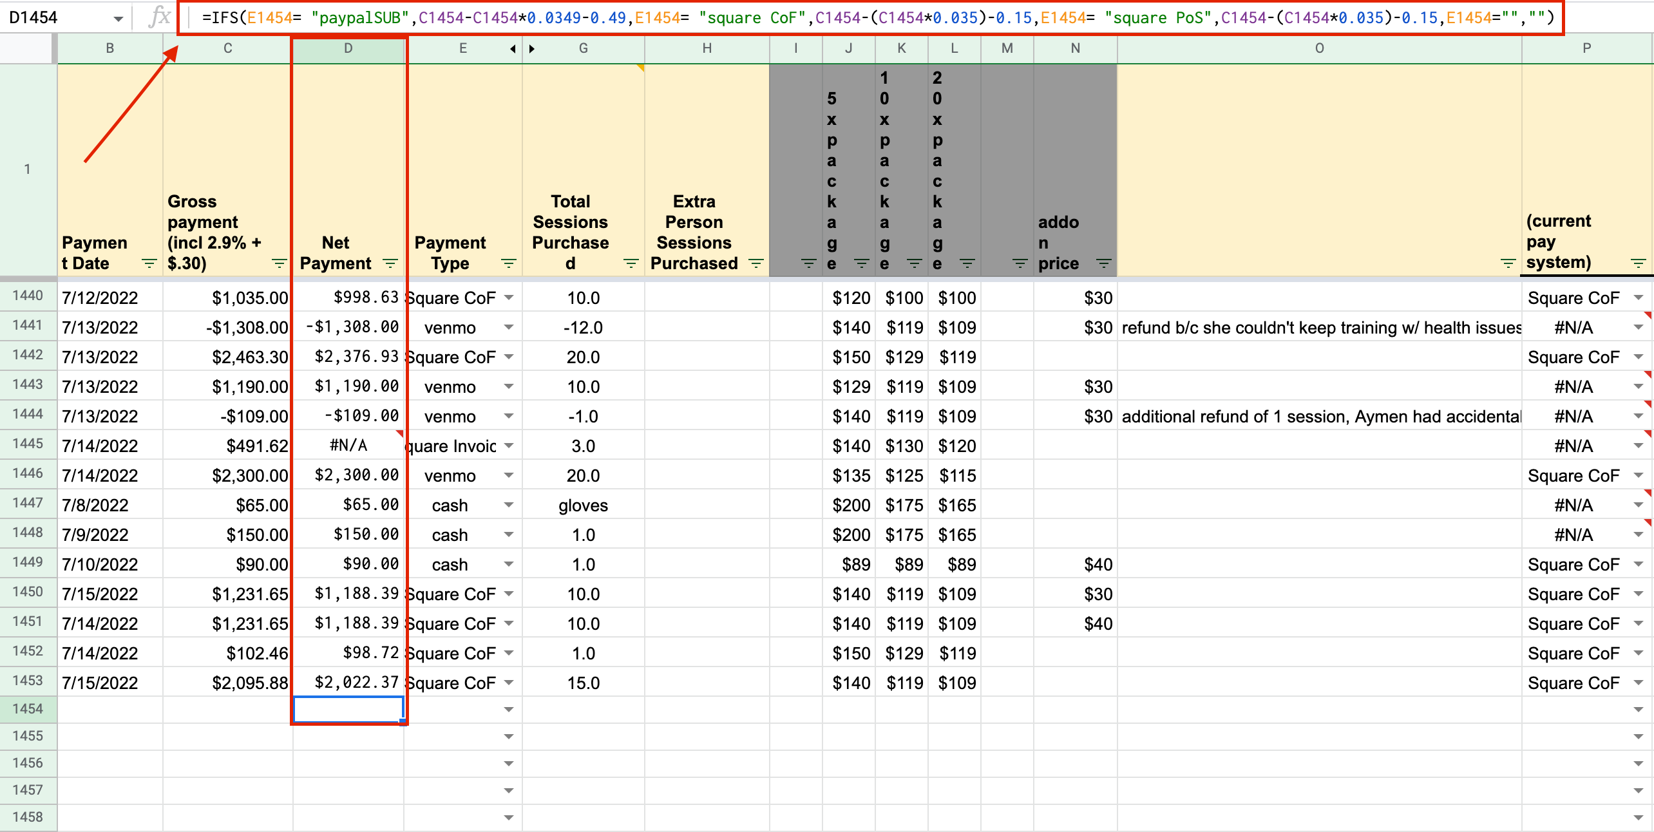
Task: Open Payment Type dropdown in row 1440
Action: tap(509, 298)
